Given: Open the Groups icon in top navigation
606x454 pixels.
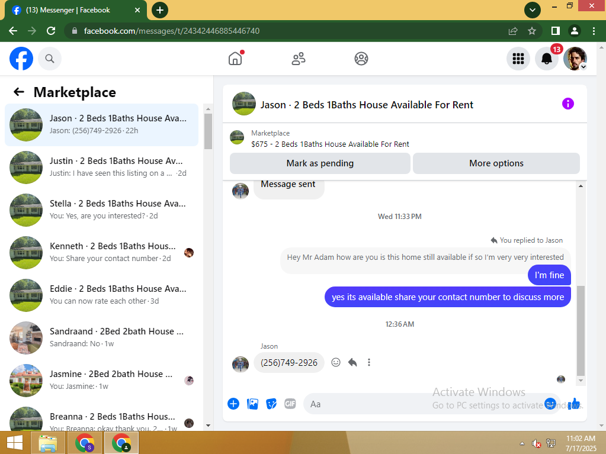Looking at the screenshot, I should (361, 59).
